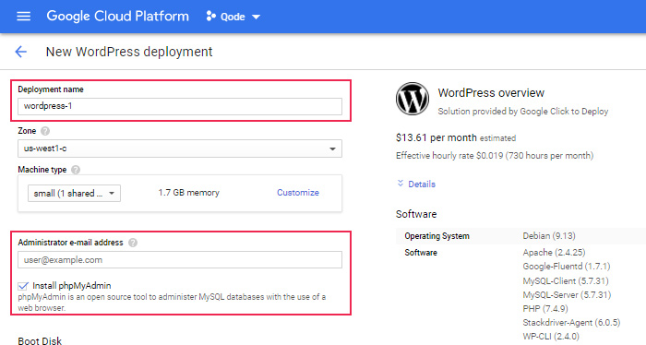Expand the pricing Details link

422,184
